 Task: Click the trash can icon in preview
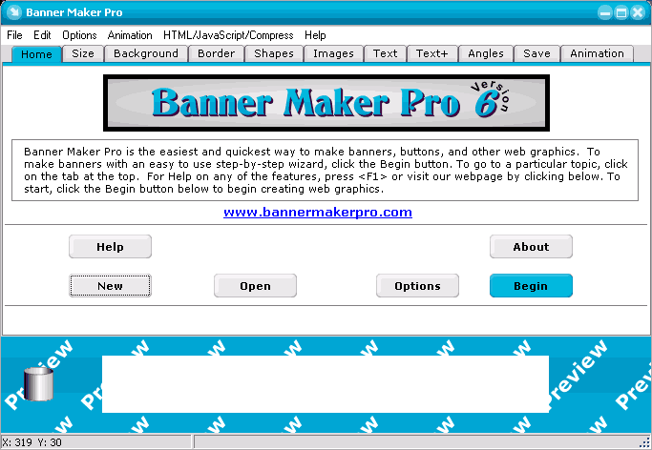pos(37,383)
